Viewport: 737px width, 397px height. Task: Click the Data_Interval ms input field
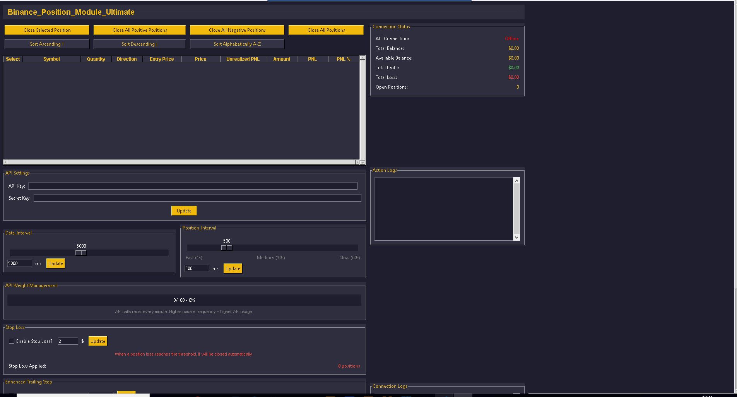19,264
